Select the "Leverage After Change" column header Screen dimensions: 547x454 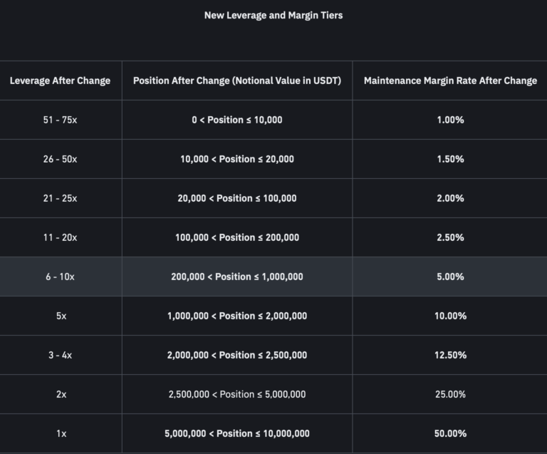61,81
